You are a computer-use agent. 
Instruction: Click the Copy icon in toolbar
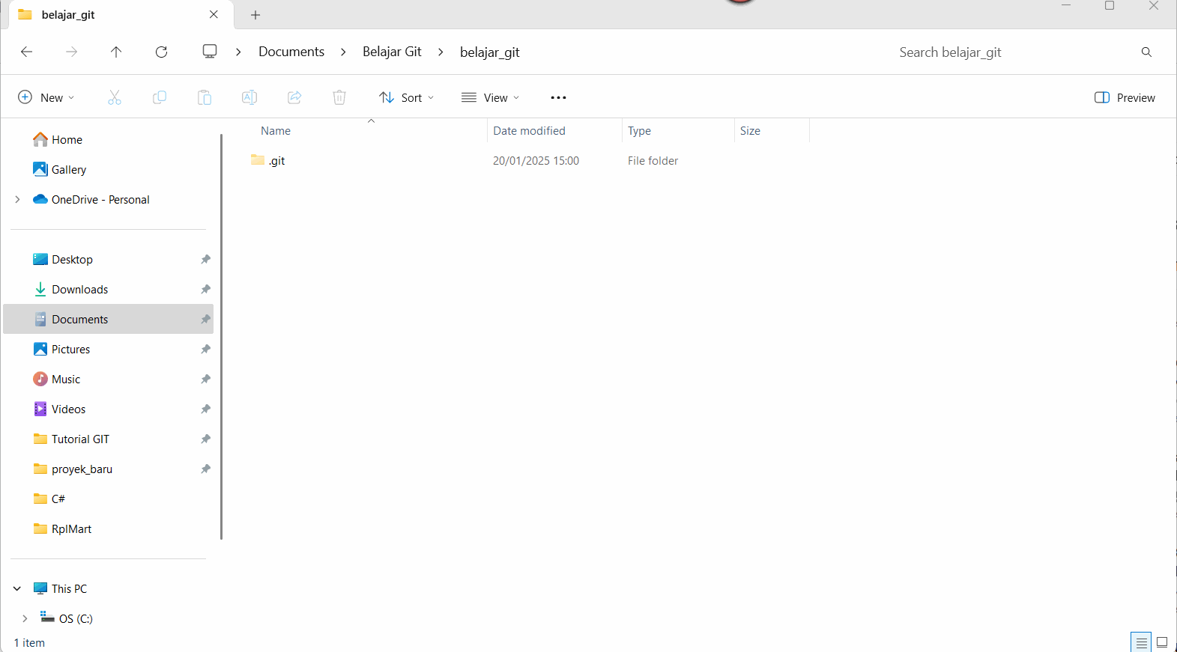[160, 97]
